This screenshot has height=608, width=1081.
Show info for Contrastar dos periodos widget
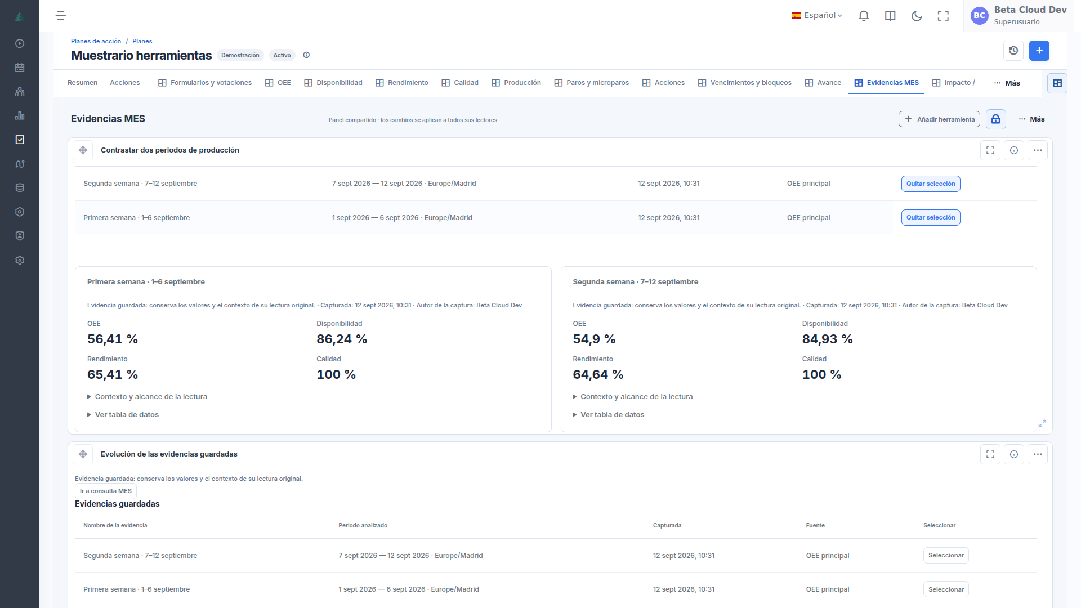[x=1014, y=150]
